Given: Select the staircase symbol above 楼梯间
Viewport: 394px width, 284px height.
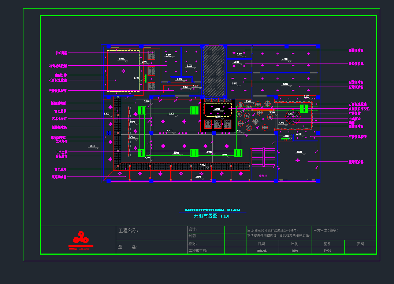Looking at the screenshot, I should [x=263, y=158].
